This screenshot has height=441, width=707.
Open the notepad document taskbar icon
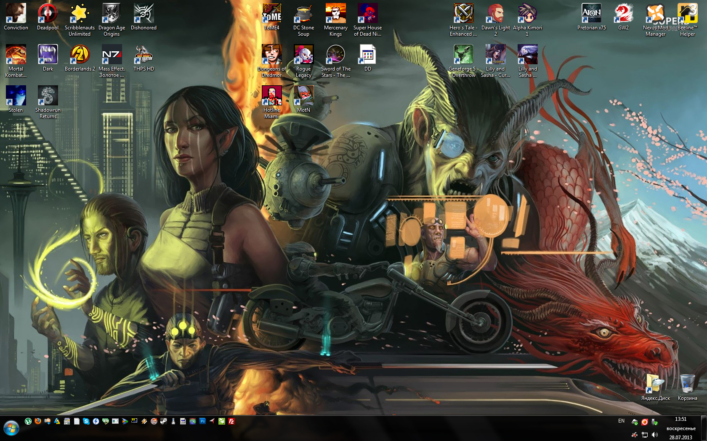click(x=77, y=421)
